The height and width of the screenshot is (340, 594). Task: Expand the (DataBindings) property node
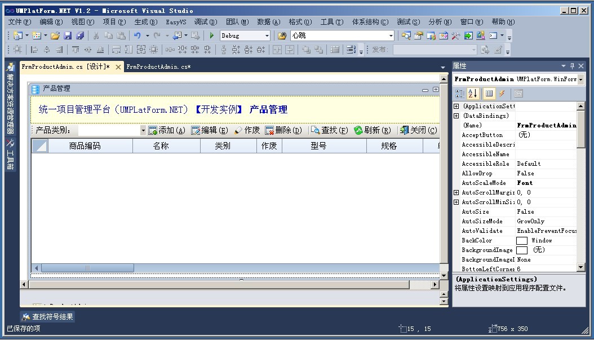(x=456, y=116)
